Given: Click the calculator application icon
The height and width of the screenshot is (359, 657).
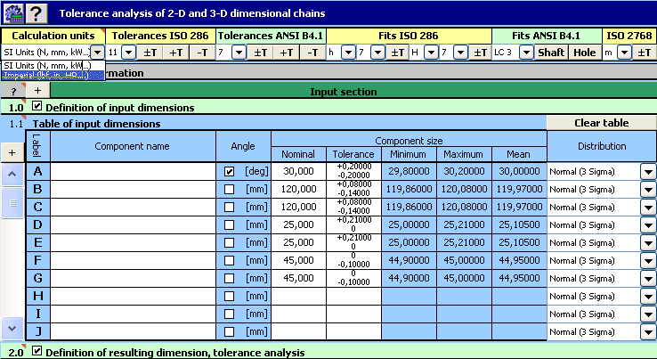Looking at the screenshot, I should click(13, 13).
